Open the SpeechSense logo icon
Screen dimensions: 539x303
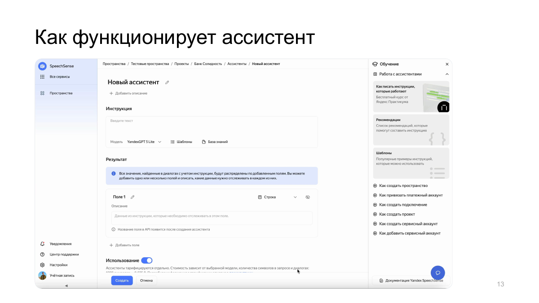42,66
